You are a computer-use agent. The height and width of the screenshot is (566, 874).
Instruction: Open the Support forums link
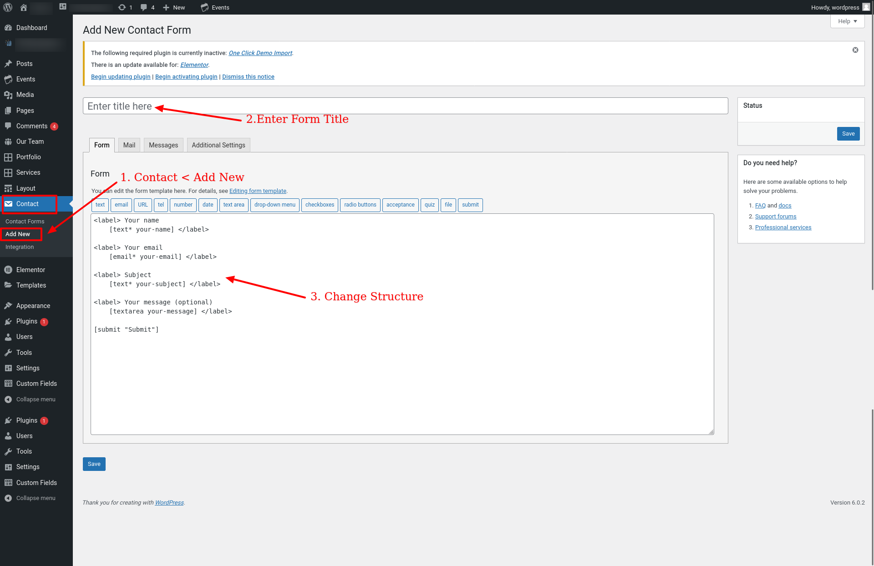[776, 217]
